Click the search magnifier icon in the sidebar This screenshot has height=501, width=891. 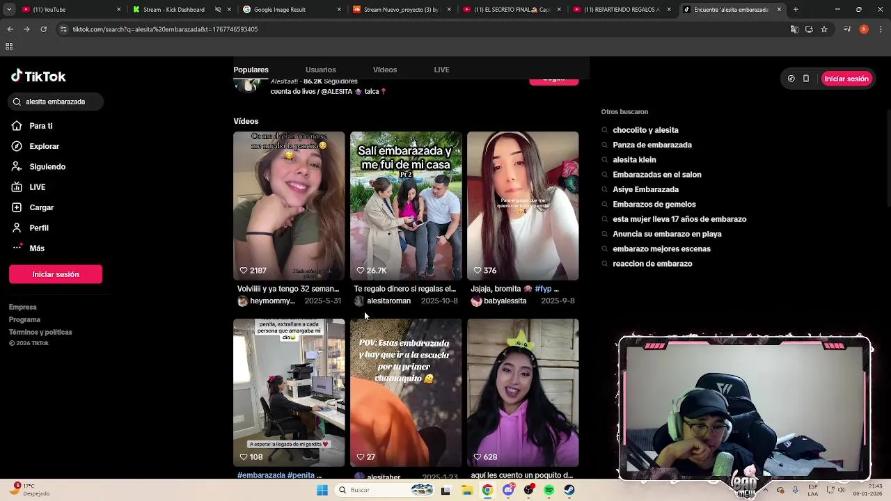pyautogui.click(x=17, y=102)
